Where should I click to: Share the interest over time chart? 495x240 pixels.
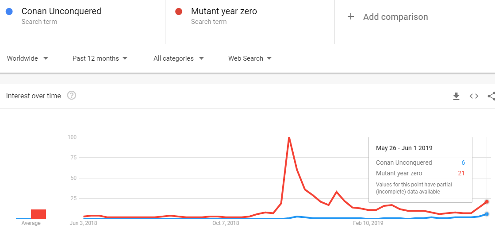[x=491, y=96]
